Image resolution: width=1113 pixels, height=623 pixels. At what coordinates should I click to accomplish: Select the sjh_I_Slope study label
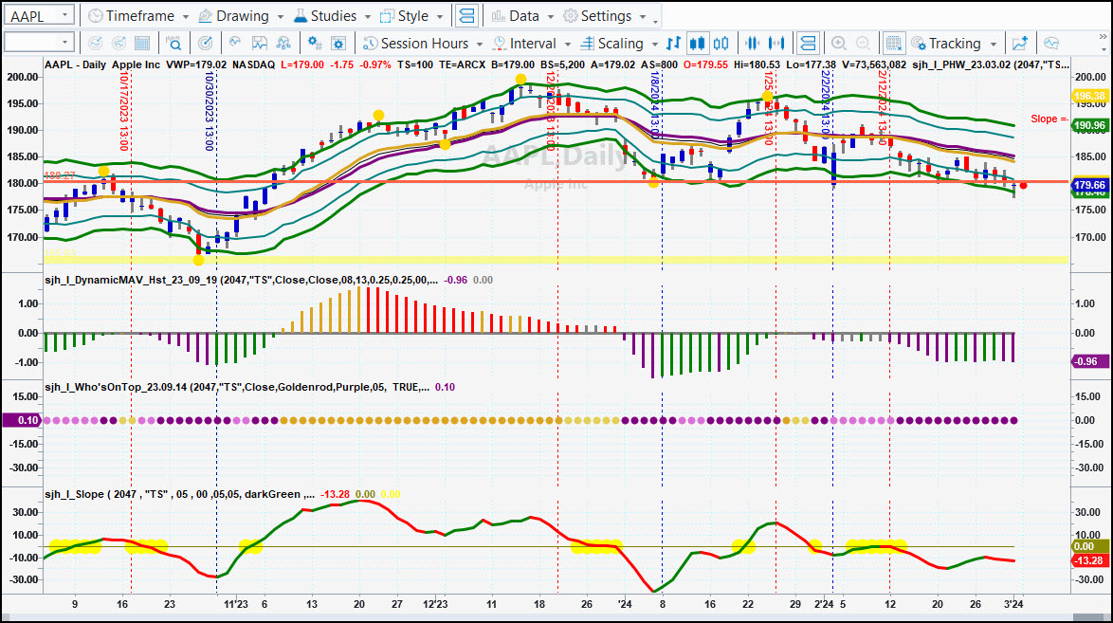179,494
